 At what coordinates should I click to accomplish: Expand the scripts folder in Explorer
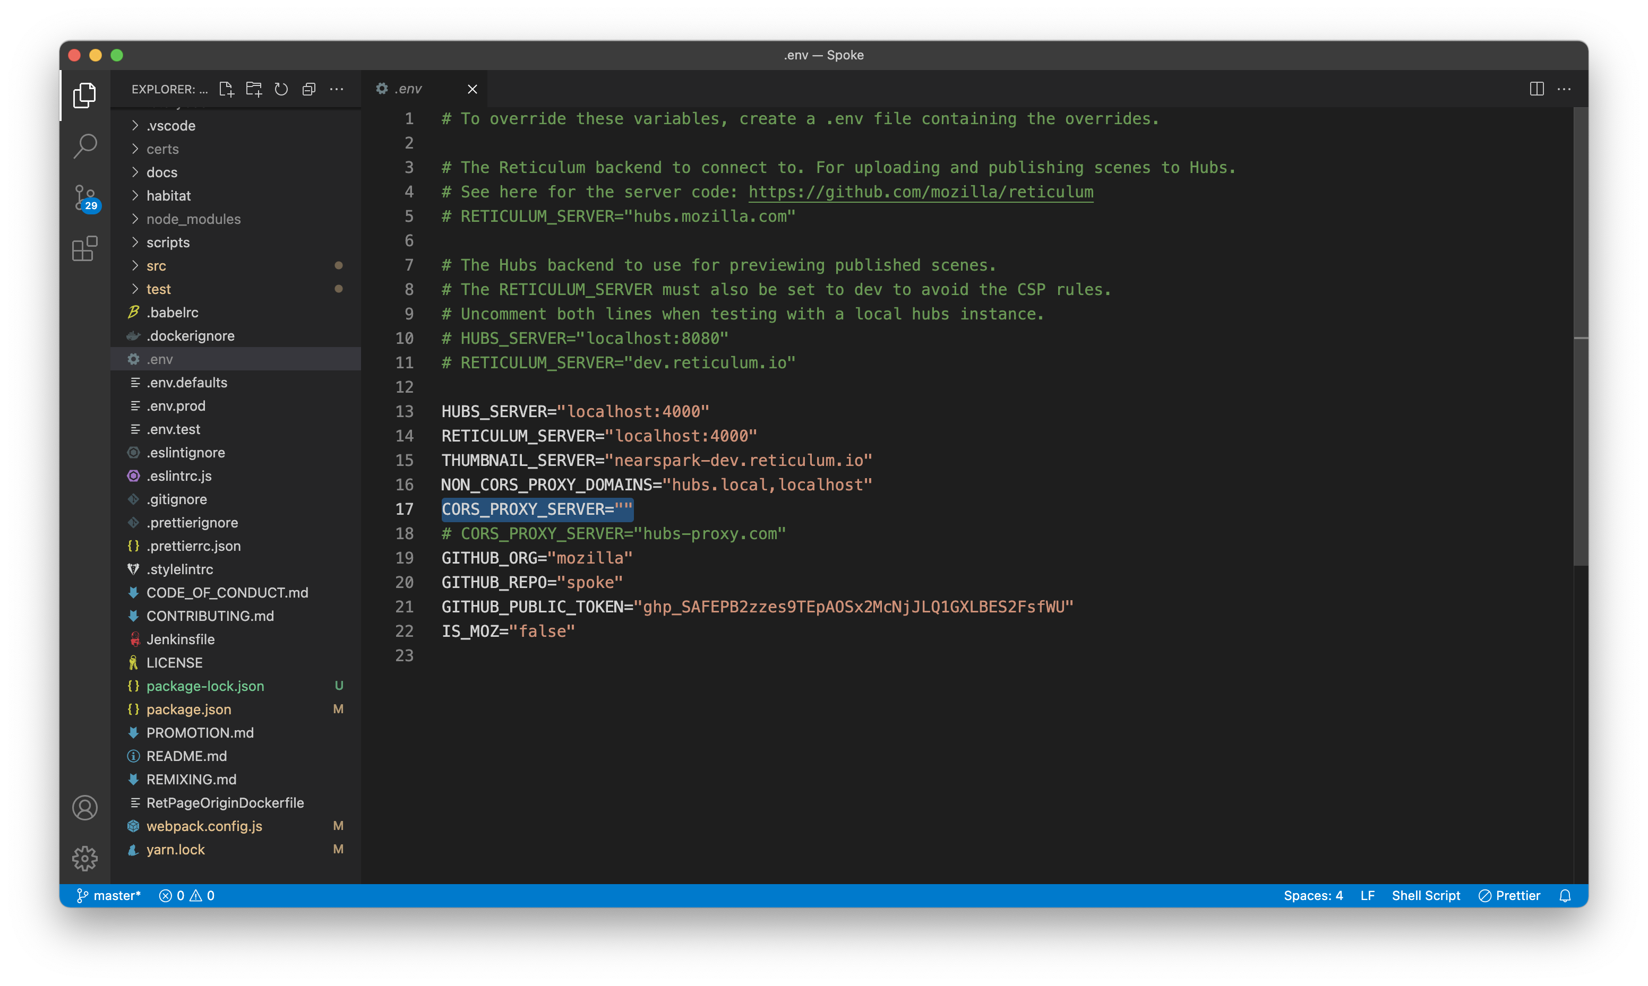coord(168,242)
